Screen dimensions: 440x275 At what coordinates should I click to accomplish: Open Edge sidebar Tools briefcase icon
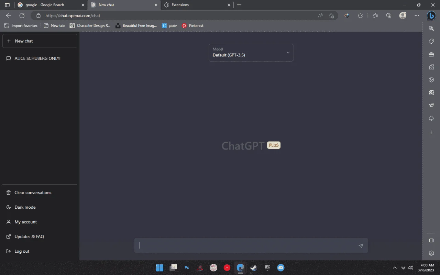point(431,54)
